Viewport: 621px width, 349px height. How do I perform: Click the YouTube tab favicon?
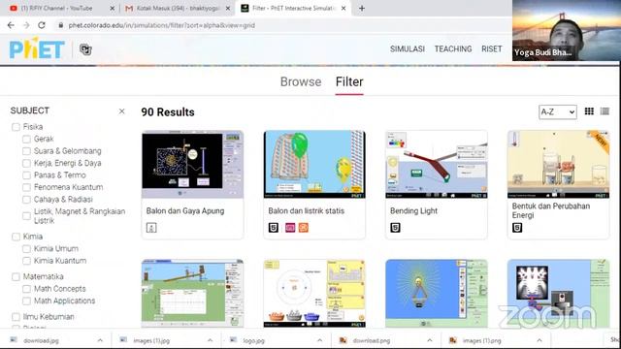(14, 8)
